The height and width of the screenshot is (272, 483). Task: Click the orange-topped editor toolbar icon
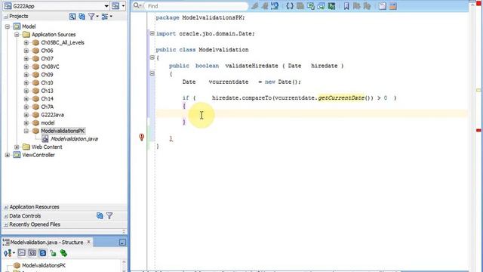pyautogui.click(x=392, y=6)
